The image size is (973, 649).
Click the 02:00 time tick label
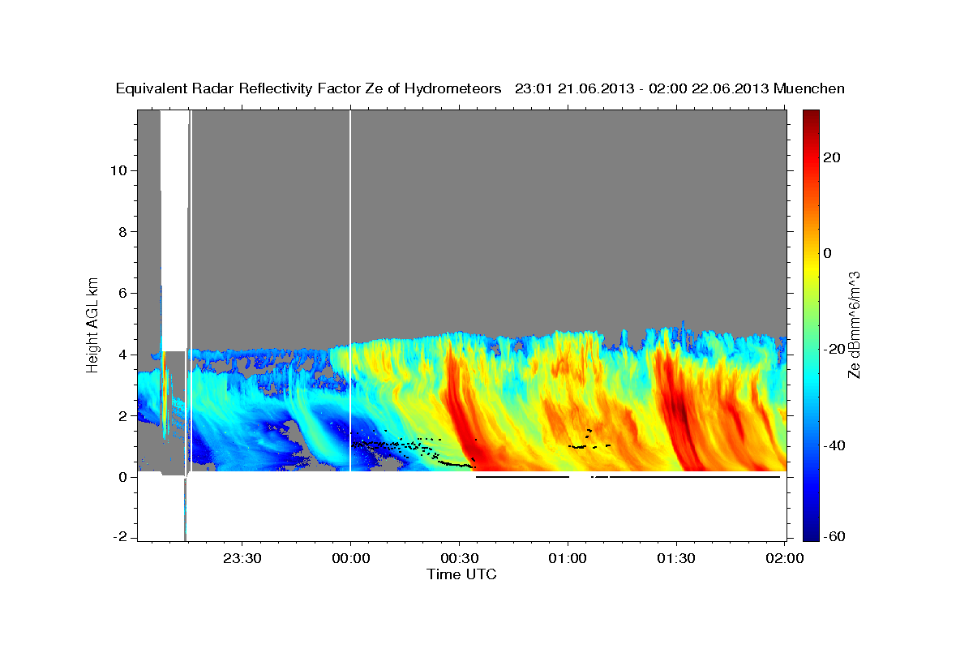(x=785, y=558)
